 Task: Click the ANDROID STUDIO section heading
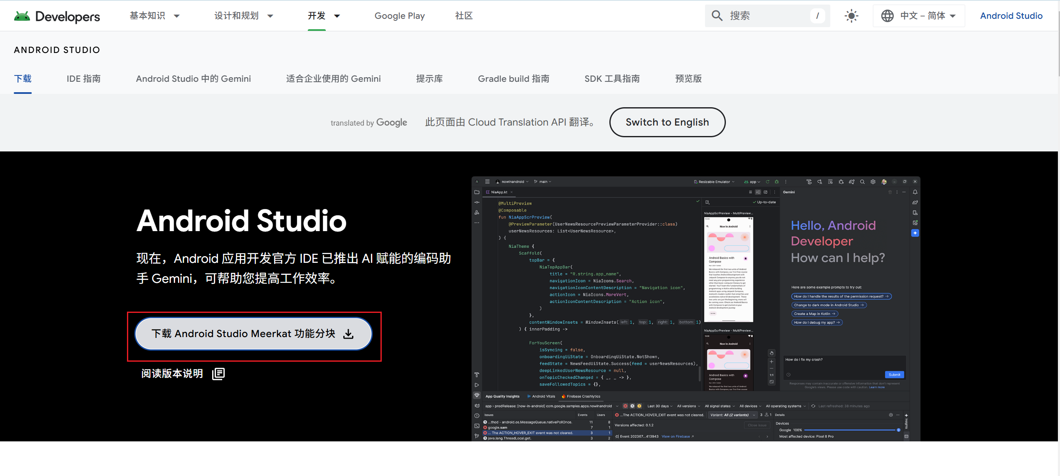click(x=57, y=50)
